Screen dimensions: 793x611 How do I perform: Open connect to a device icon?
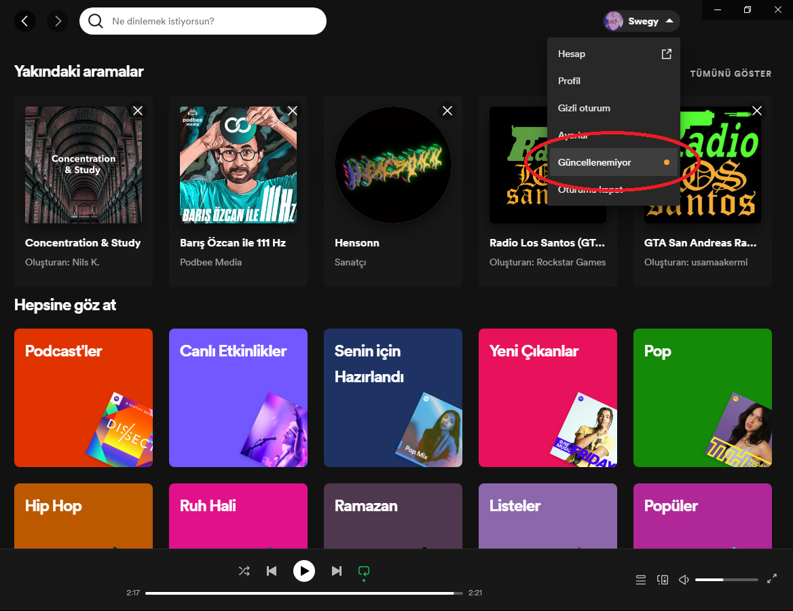tap(663, 580)
